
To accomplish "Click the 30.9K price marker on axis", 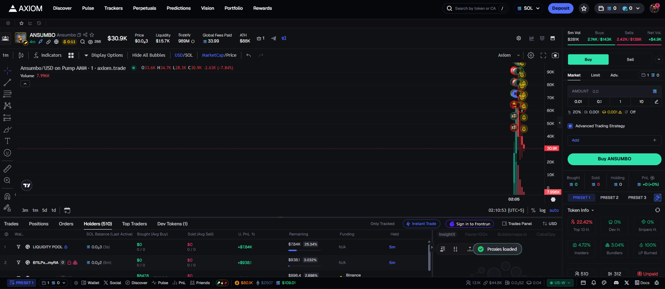I will pos(552,148).
